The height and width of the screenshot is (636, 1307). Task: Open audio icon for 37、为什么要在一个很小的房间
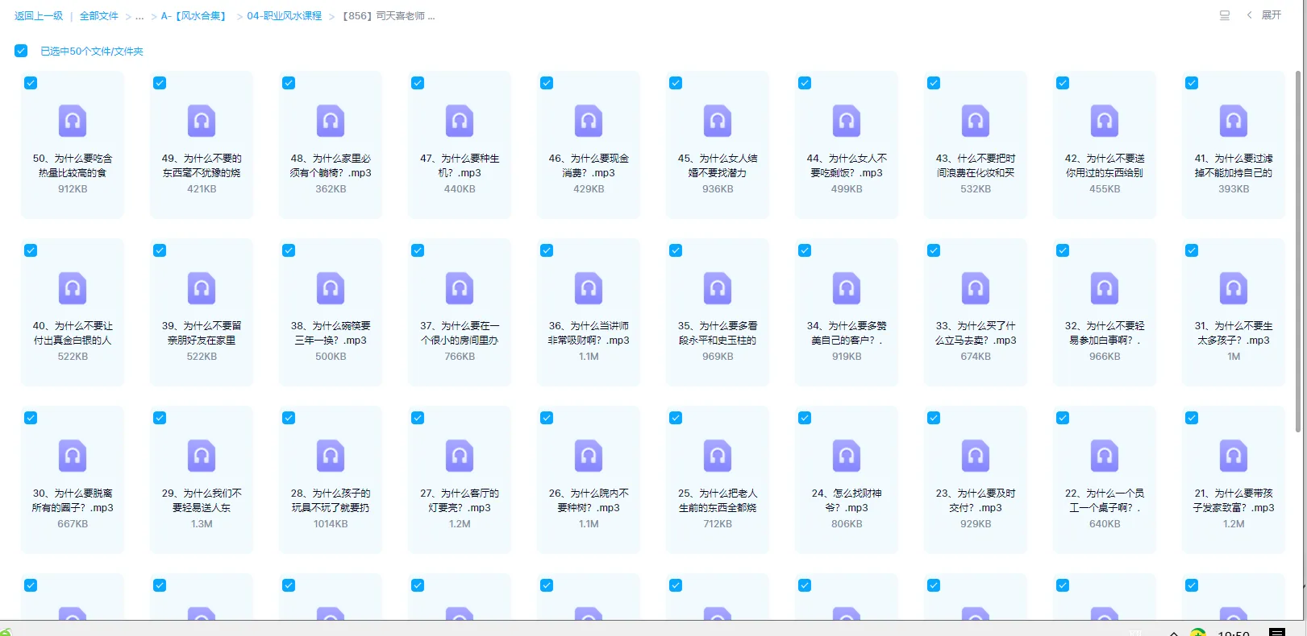[460, 288]
